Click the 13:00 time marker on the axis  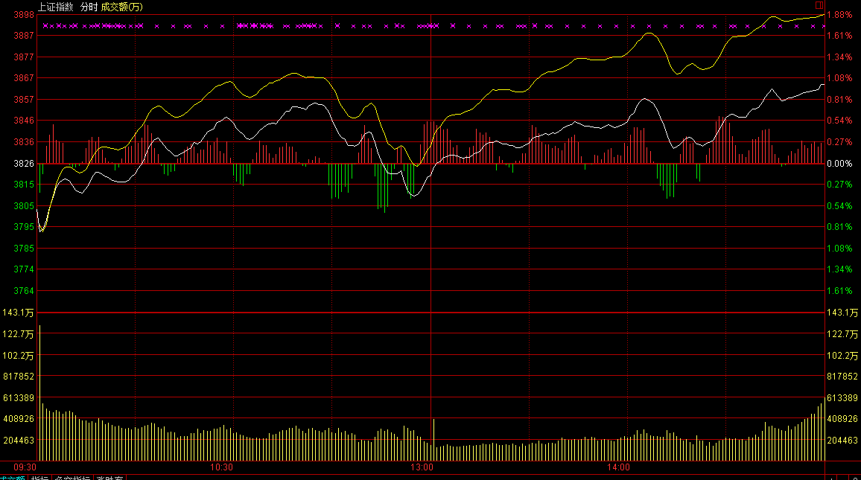(422, 467)
